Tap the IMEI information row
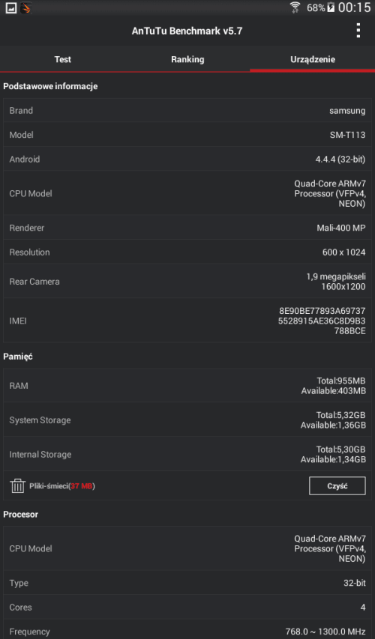The height and width of the screenshot is (639, 375). point(187,321)
